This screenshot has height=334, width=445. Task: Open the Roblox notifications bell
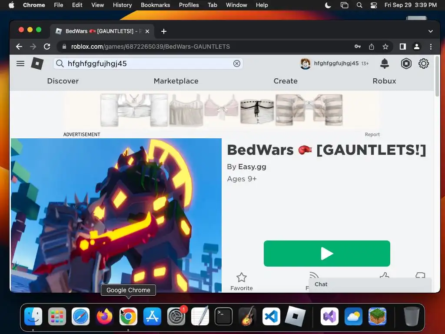coord(385,63)
